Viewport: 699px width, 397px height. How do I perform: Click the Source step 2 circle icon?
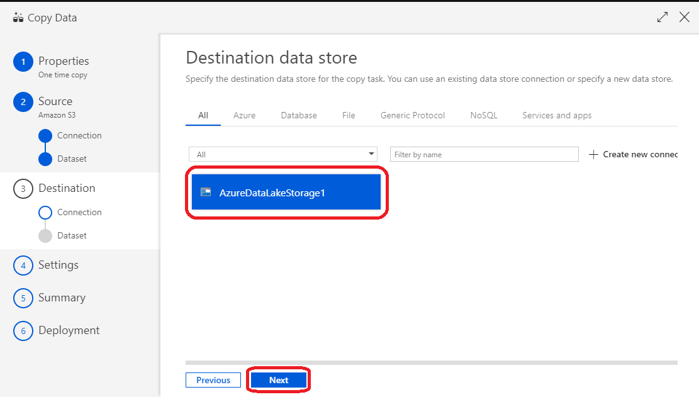point(23,101)
